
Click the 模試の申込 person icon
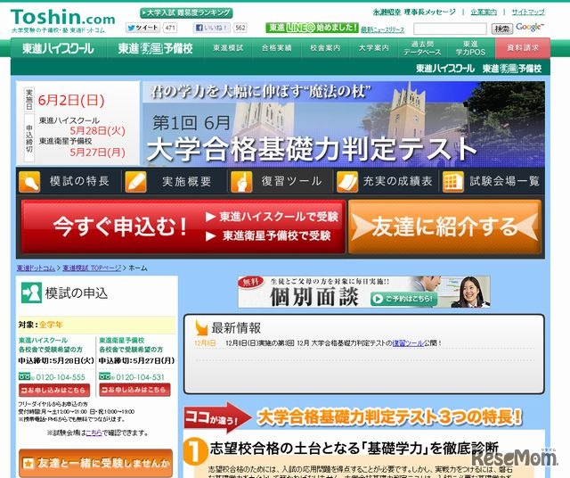[x=31, y=293]
